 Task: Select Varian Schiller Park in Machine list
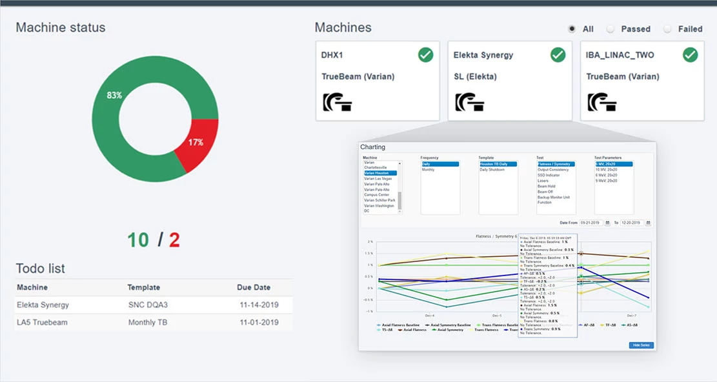coord(381,200)
